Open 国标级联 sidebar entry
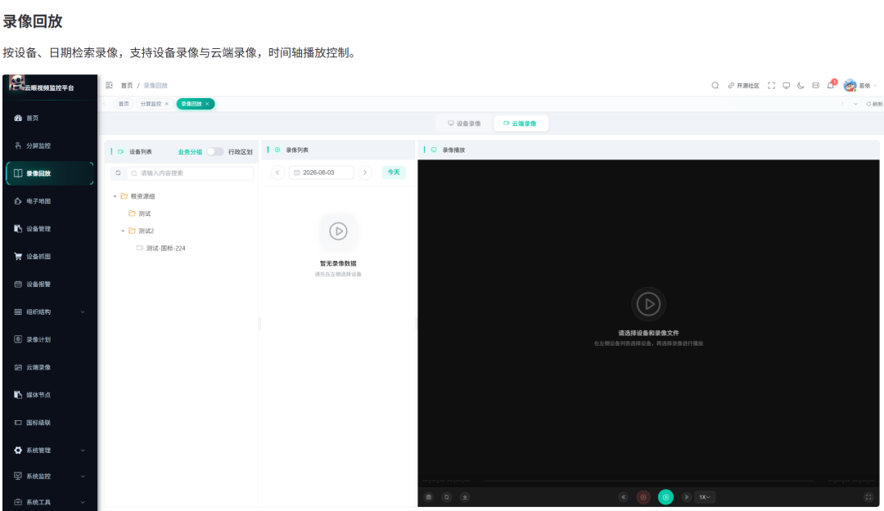This screenshot has width=884, height=511. [x=49, y=422]
